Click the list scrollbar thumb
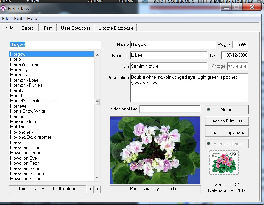The height and width of the screenshot is (205, 264). click(97, 102)
